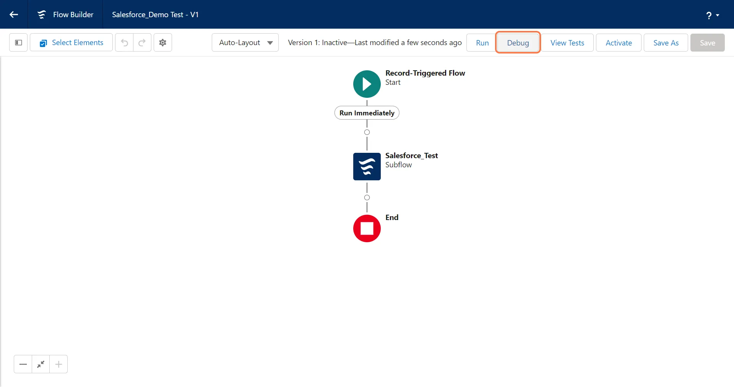Open View Tests
The height and width of the screenshot is (387, 734).
[567, 43]
